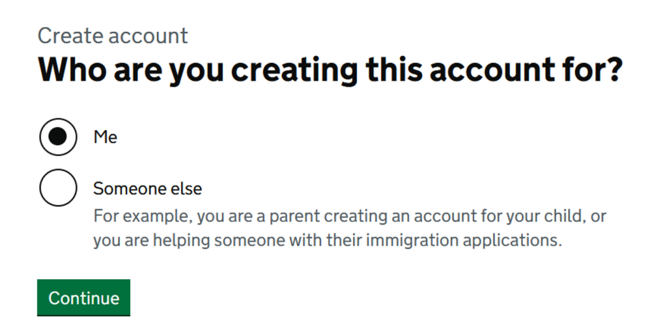Click the filled dot inside the Me radio
The image size is (650, 335).
point(58,137)
